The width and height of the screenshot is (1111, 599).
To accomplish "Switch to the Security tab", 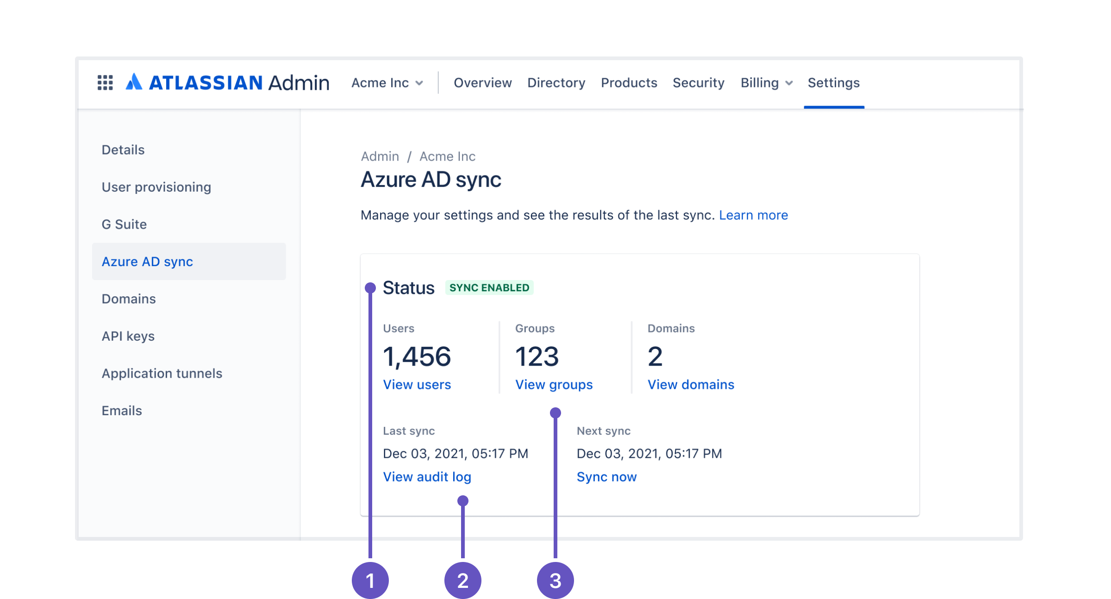I will [x=698, y=83].
